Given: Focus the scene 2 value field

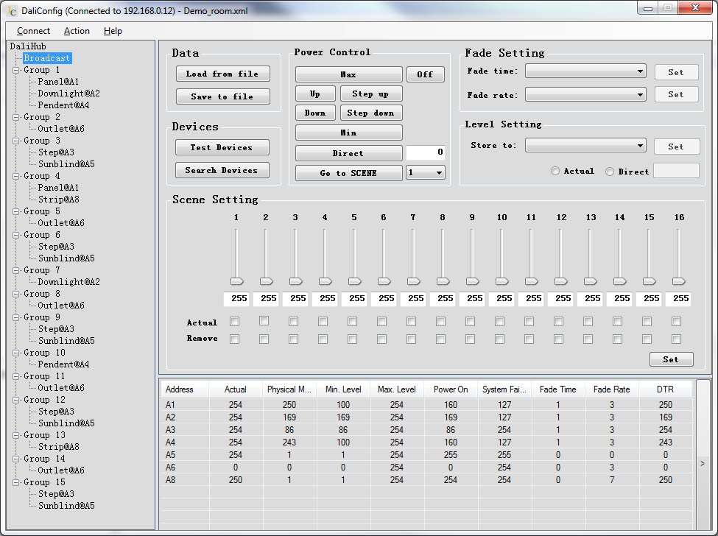Looking at the screenshot, I should [x=266, y=298].
